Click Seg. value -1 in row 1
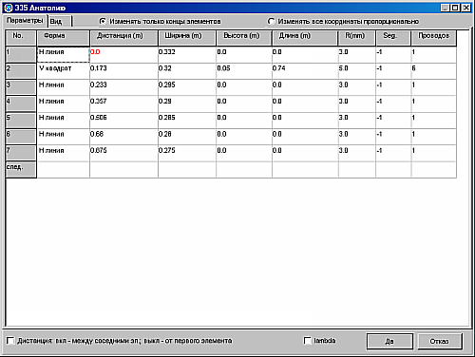Screen dimensions: 475x357 click(x=393, y=54)
